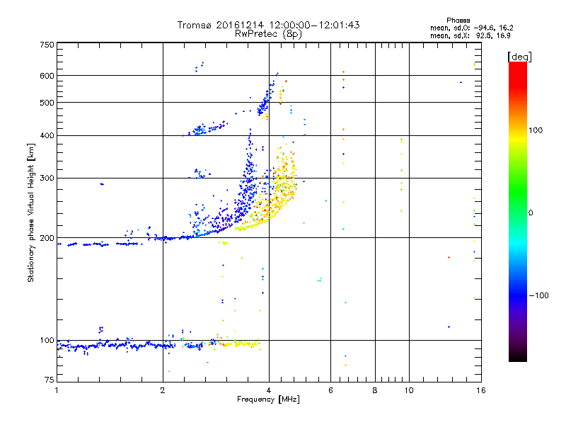Click the '1' frequency tick label
The height and width of the screenshot is (425, 566).
click(x=57, y=390)
